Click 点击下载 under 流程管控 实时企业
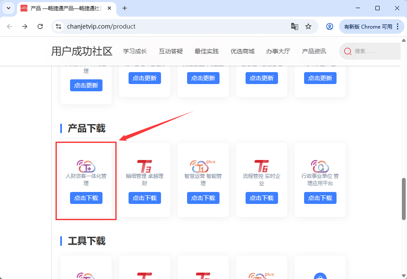This screenshot has width=407, height=279. click(x=262, y=198)
